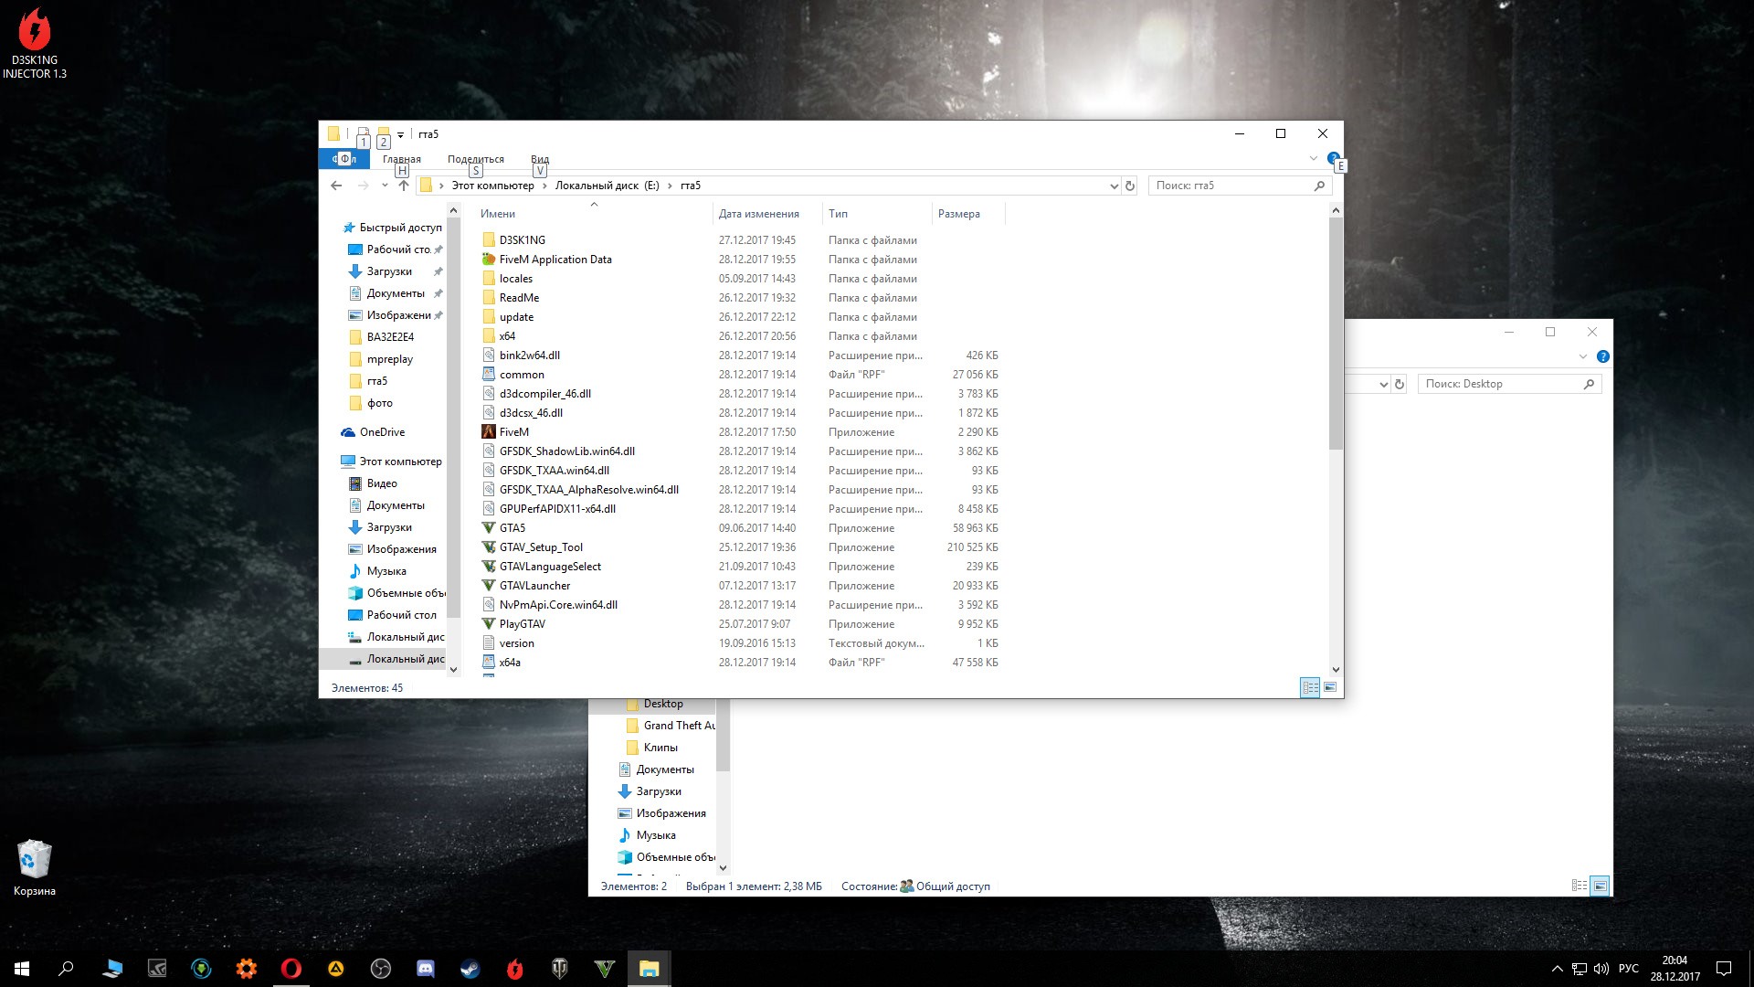
Task: Open the Windows Start menu
Action: pos(22,969)
